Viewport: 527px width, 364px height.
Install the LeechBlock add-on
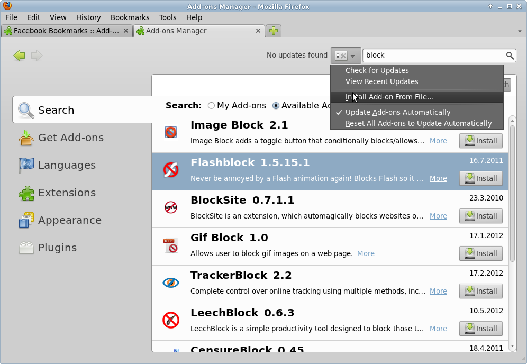click(481, 329)
